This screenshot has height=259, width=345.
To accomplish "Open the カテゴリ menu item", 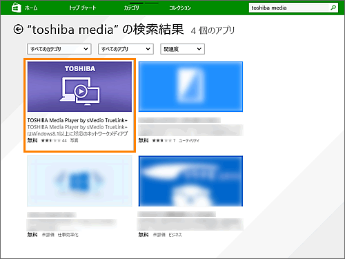I will 132,8.
